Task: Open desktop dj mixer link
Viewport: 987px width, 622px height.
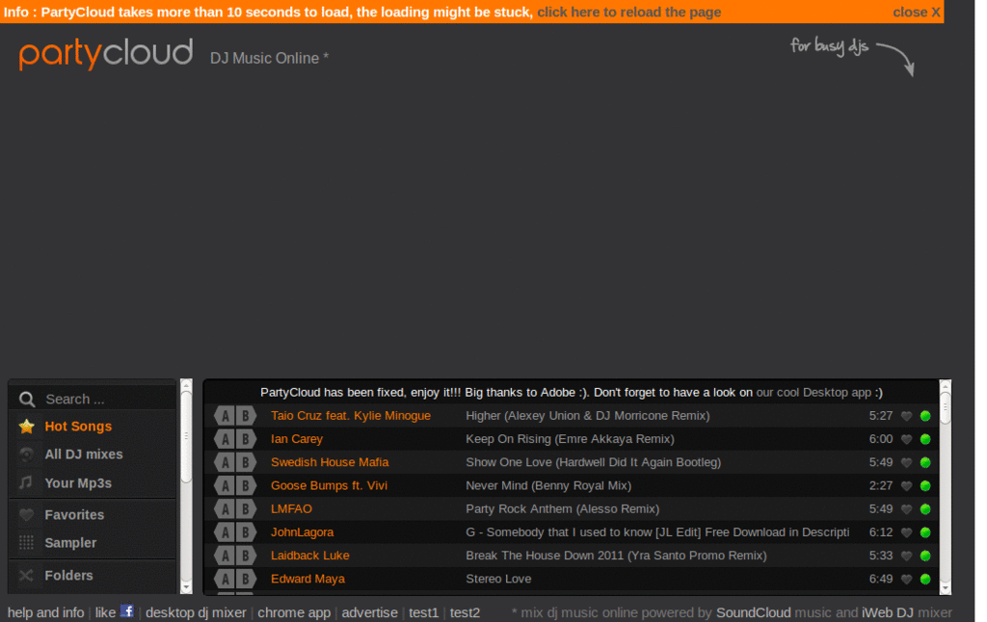Action: point(196,612)
